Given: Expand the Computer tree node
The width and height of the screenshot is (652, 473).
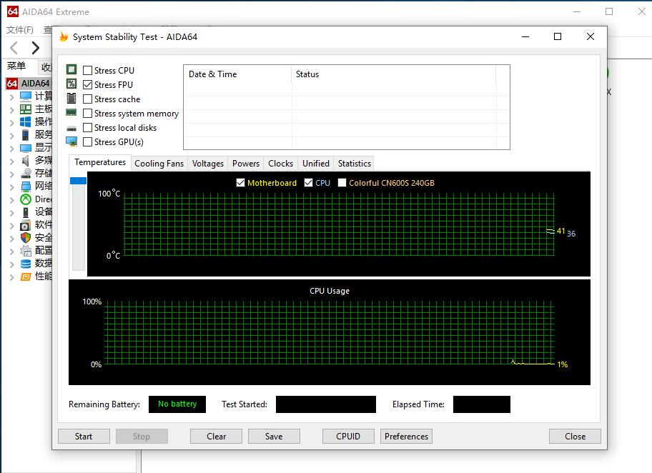Looking at the screenshot, I should [11, 97].
